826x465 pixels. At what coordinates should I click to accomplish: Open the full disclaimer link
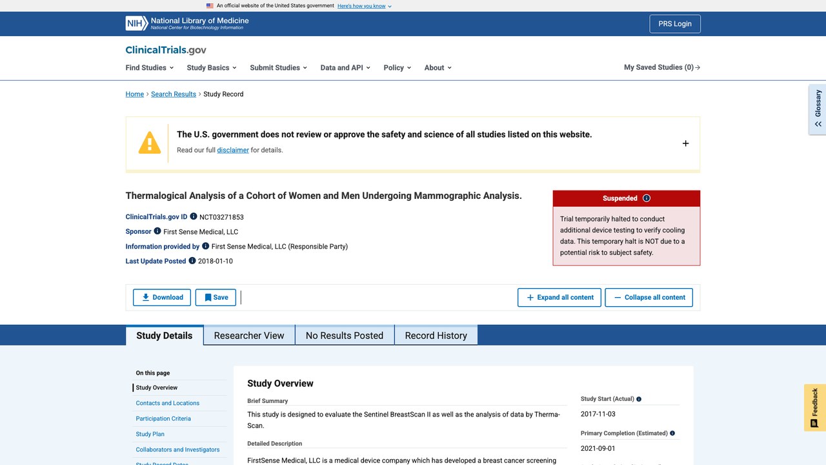pos(233,150)
